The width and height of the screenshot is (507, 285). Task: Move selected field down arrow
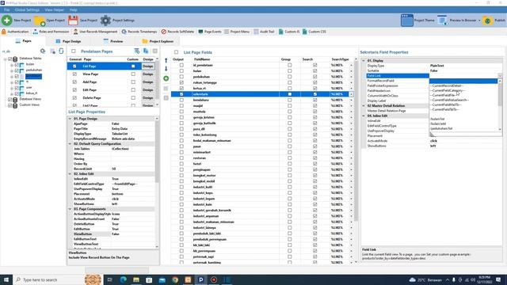pyautogui.click(x=166, y=69)
